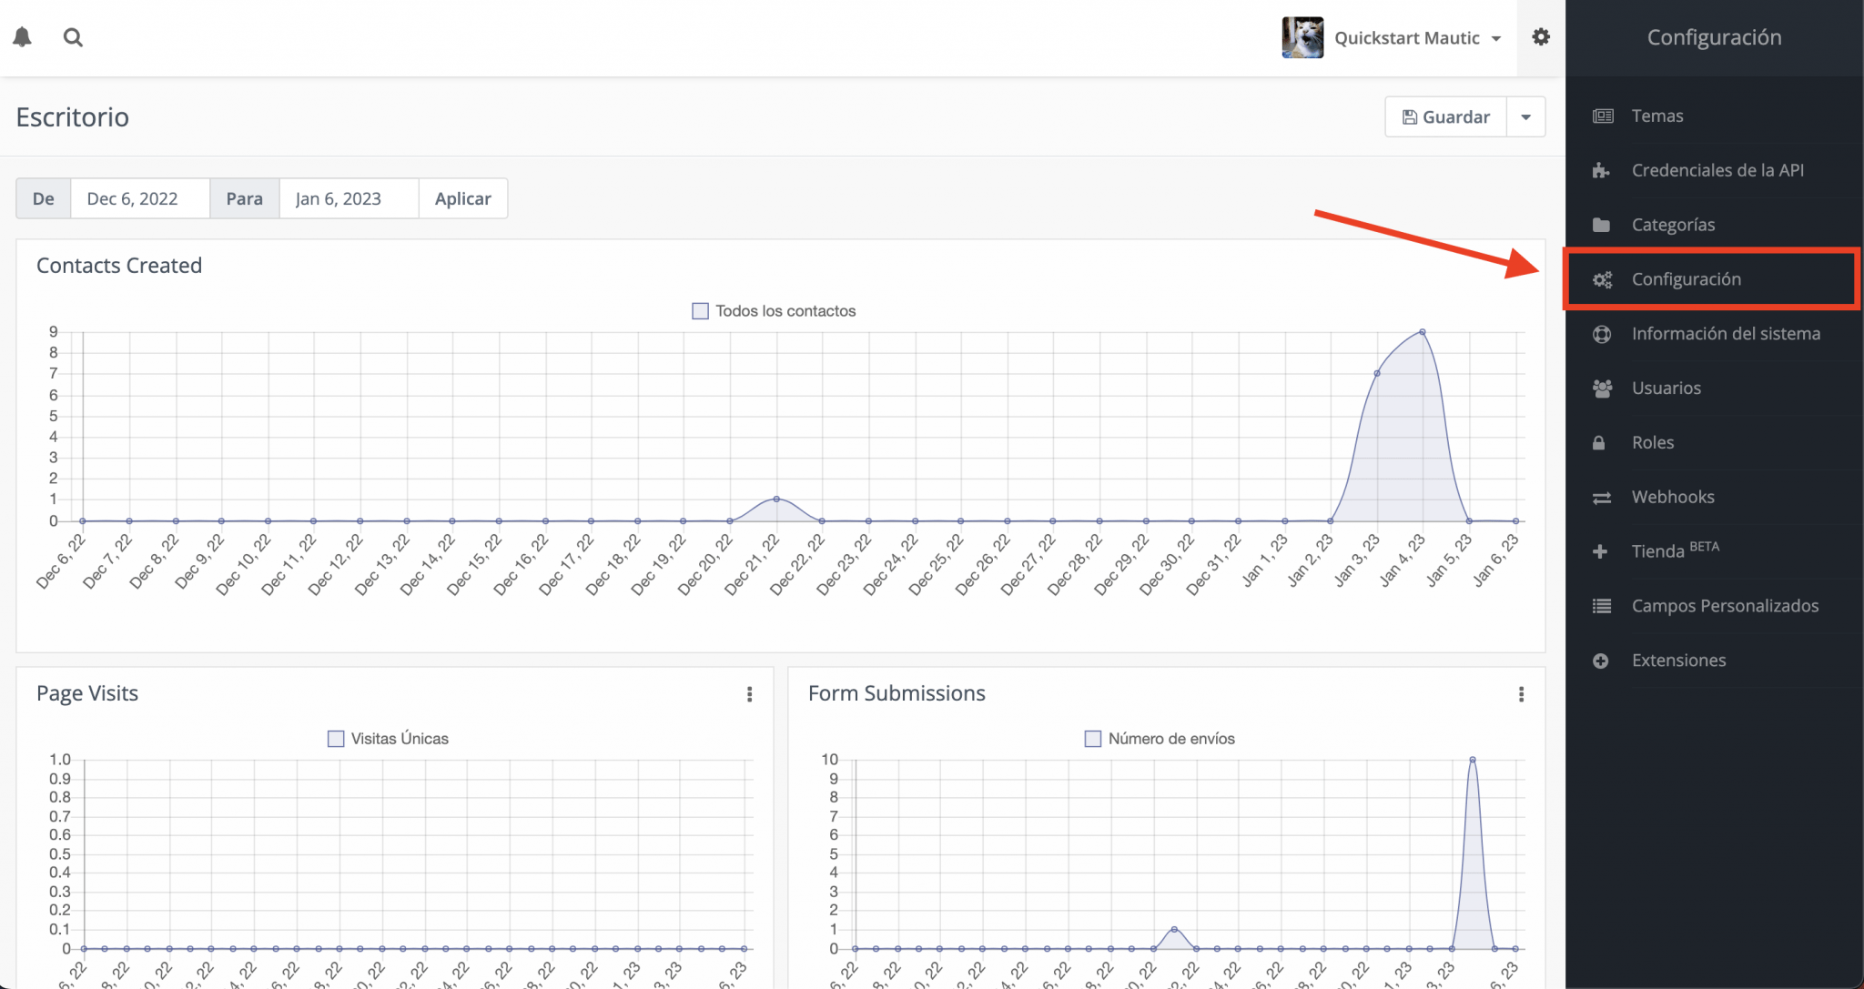Click the Temas newspaper icon
The width and height of the screenshot is (1864, 989).
click(x=1603, y=116)
